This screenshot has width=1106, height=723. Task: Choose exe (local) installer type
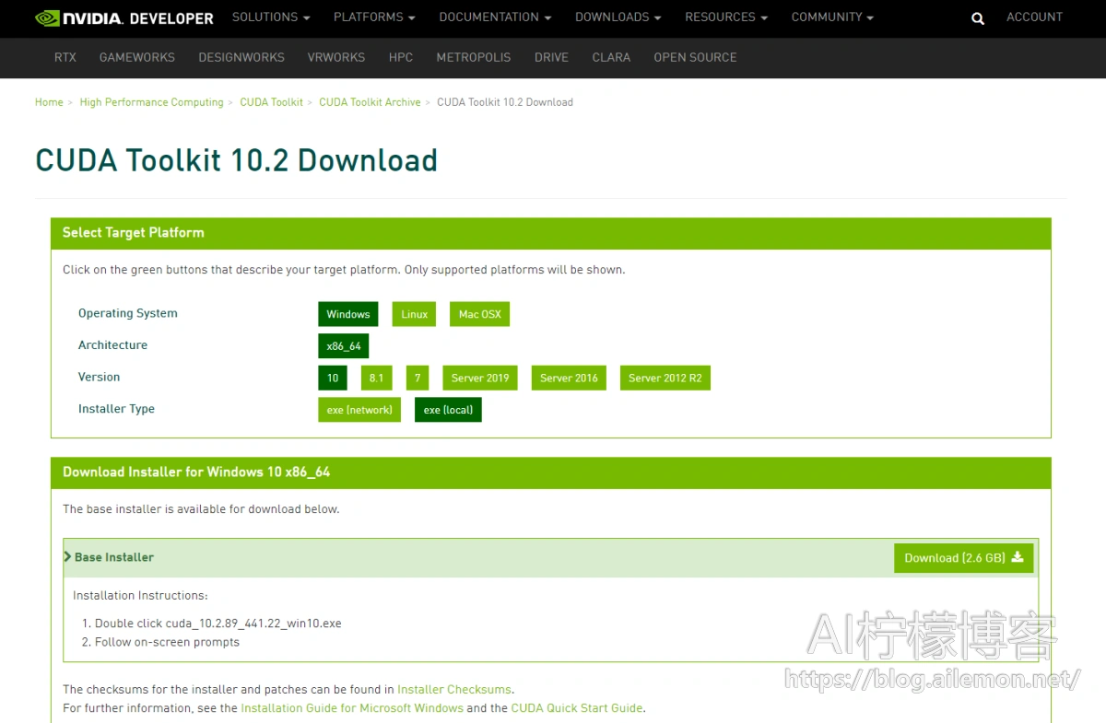click(448, 410)
